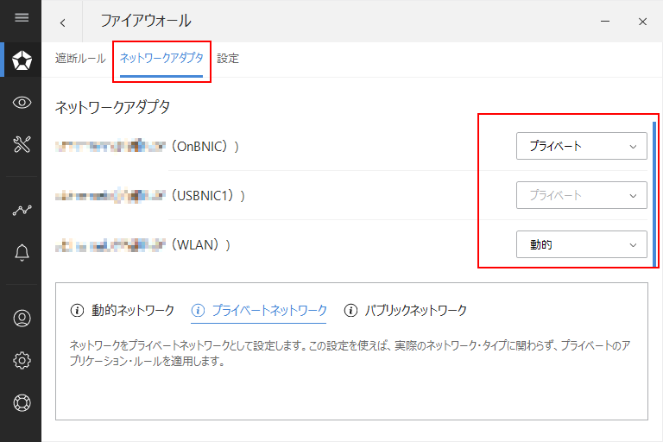Open the USBNIC1 network type dropdown

pos(581,195)
